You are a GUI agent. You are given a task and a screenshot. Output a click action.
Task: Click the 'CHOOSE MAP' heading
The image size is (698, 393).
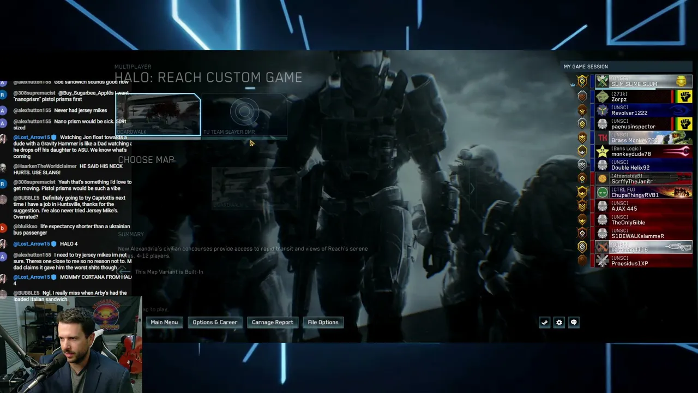[146, 160]
